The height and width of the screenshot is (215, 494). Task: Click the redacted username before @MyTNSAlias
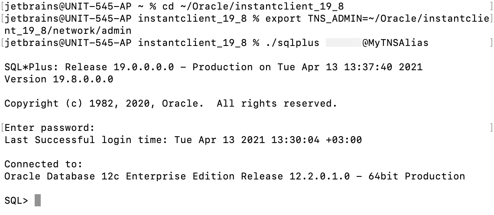(343, 42)
